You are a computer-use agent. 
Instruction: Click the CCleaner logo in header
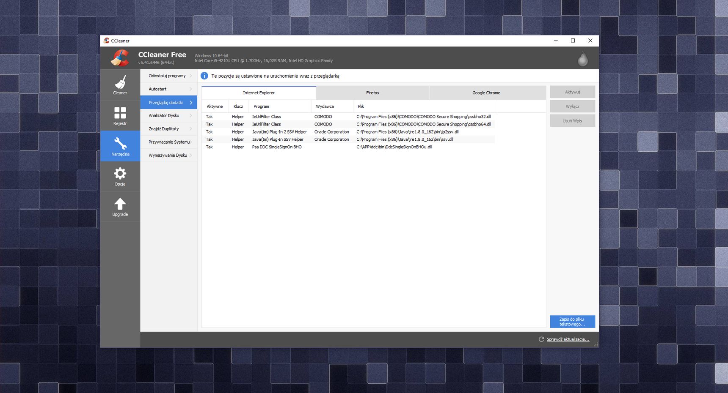pyautogui.click(x=120, y=58)
